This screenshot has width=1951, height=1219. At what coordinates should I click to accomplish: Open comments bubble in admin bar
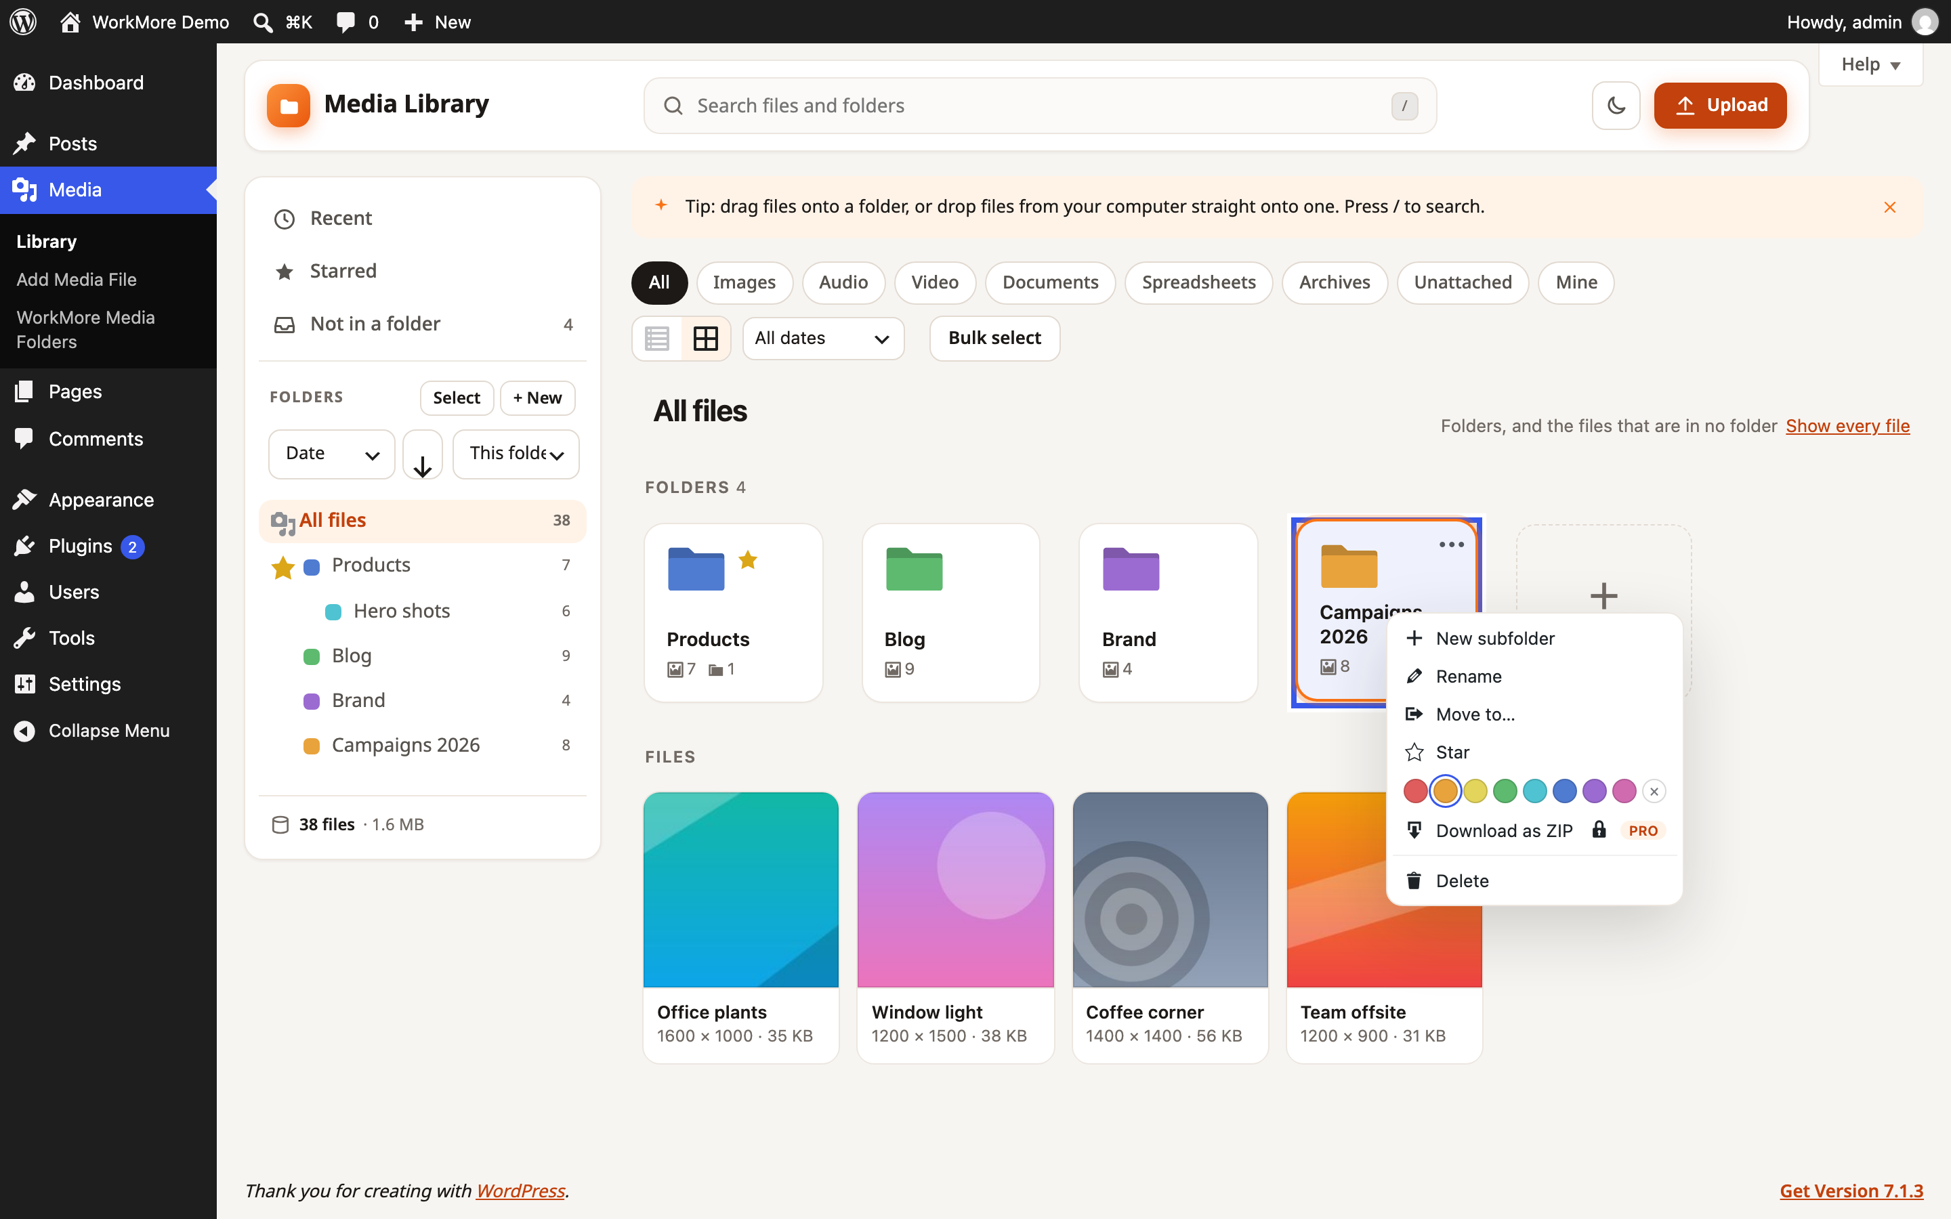click(x=357, y=22)
